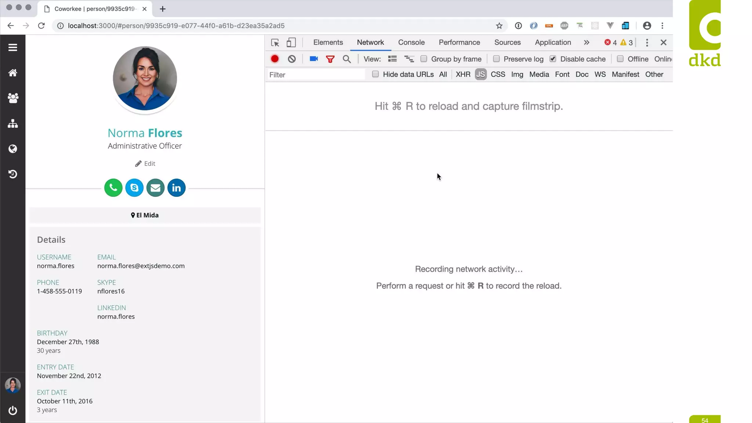Screen dimensions: 752x423
Task: Click the LinkedIn round icon
Action: pos(176,188)
